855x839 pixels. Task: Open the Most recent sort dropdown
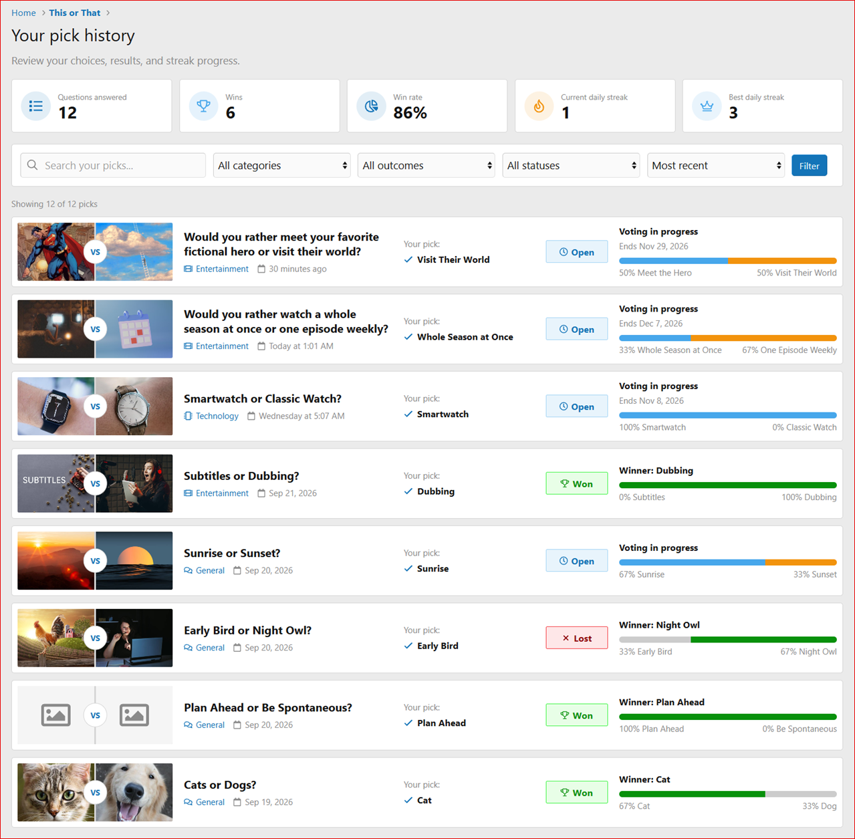716,165
